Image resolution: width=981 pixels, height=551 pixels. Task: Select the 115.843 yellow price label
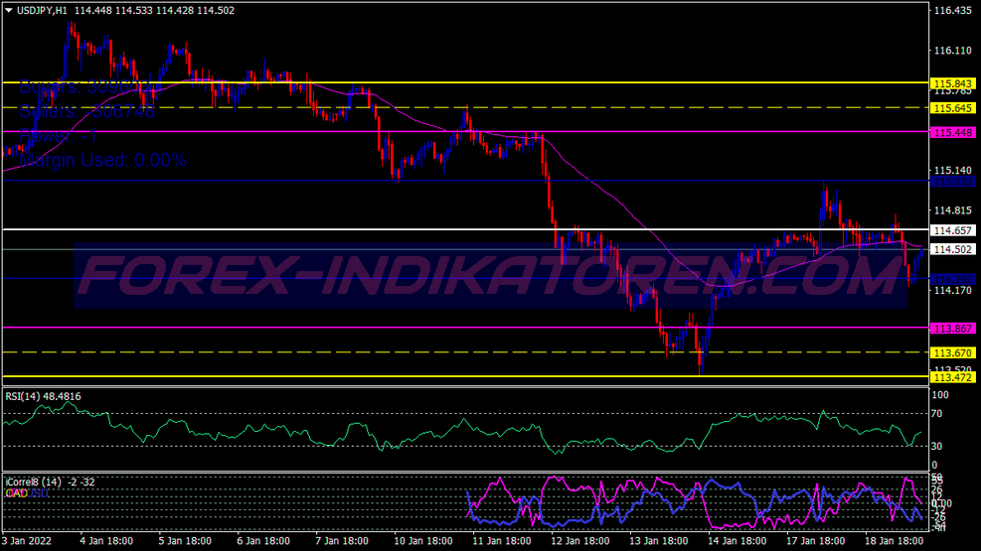953,83
